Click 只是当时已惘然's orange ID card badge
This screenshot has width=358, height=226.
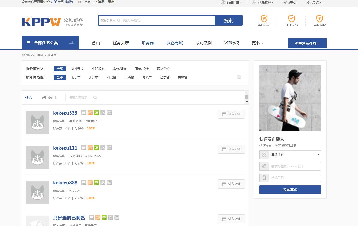click(x=98, y=217)
